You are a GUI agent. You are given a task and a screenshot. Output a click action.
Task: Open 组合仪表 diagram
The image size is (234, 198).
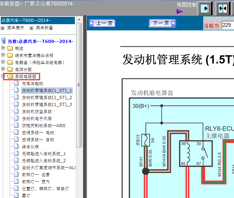pos(30,147)
